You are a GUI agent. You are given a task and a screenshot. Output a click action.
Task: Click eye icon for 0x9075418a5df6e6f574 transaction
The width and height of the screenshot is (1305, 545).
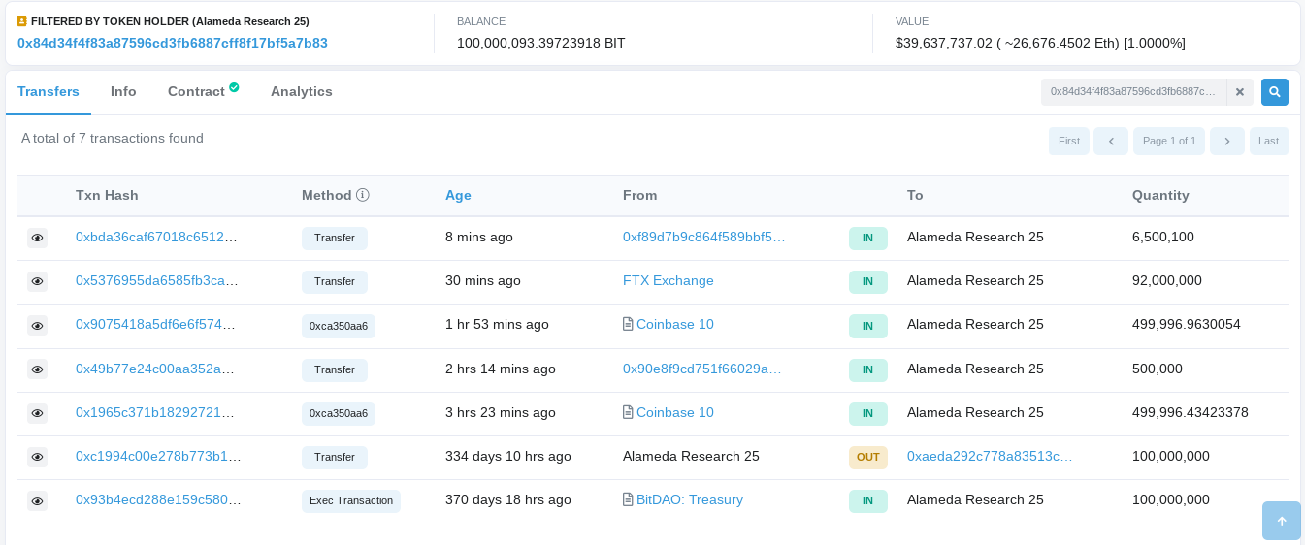37,325
